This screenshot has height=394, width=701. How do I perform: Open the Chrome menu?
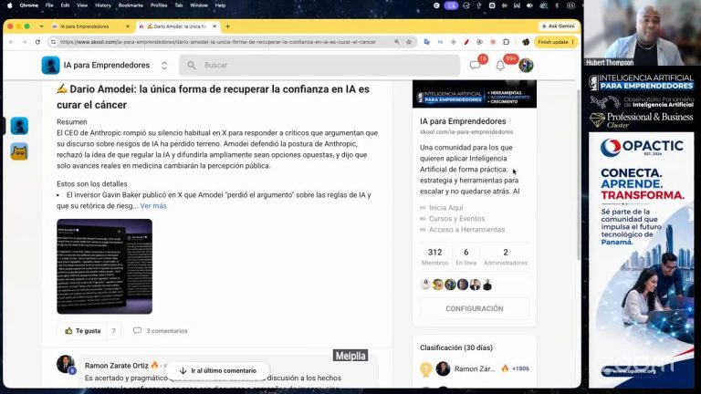(x=28, y=5)
